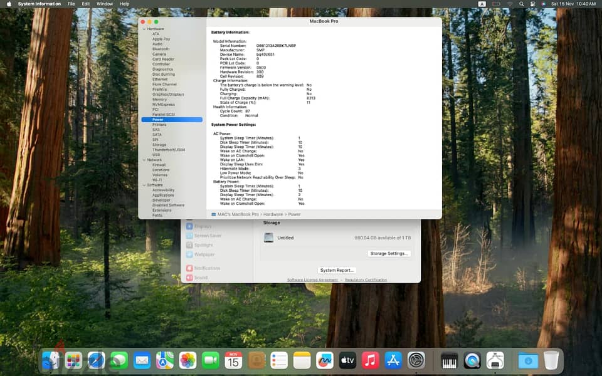Image resolution: width=602 pixels, height=376 pixels.
Task: Open Control Center from the menu bar
Action: coord(533,4)
